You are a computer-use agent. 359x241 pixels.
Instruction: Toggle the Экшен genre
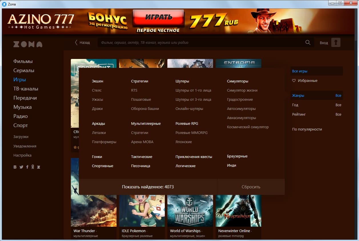click(98, 81)
